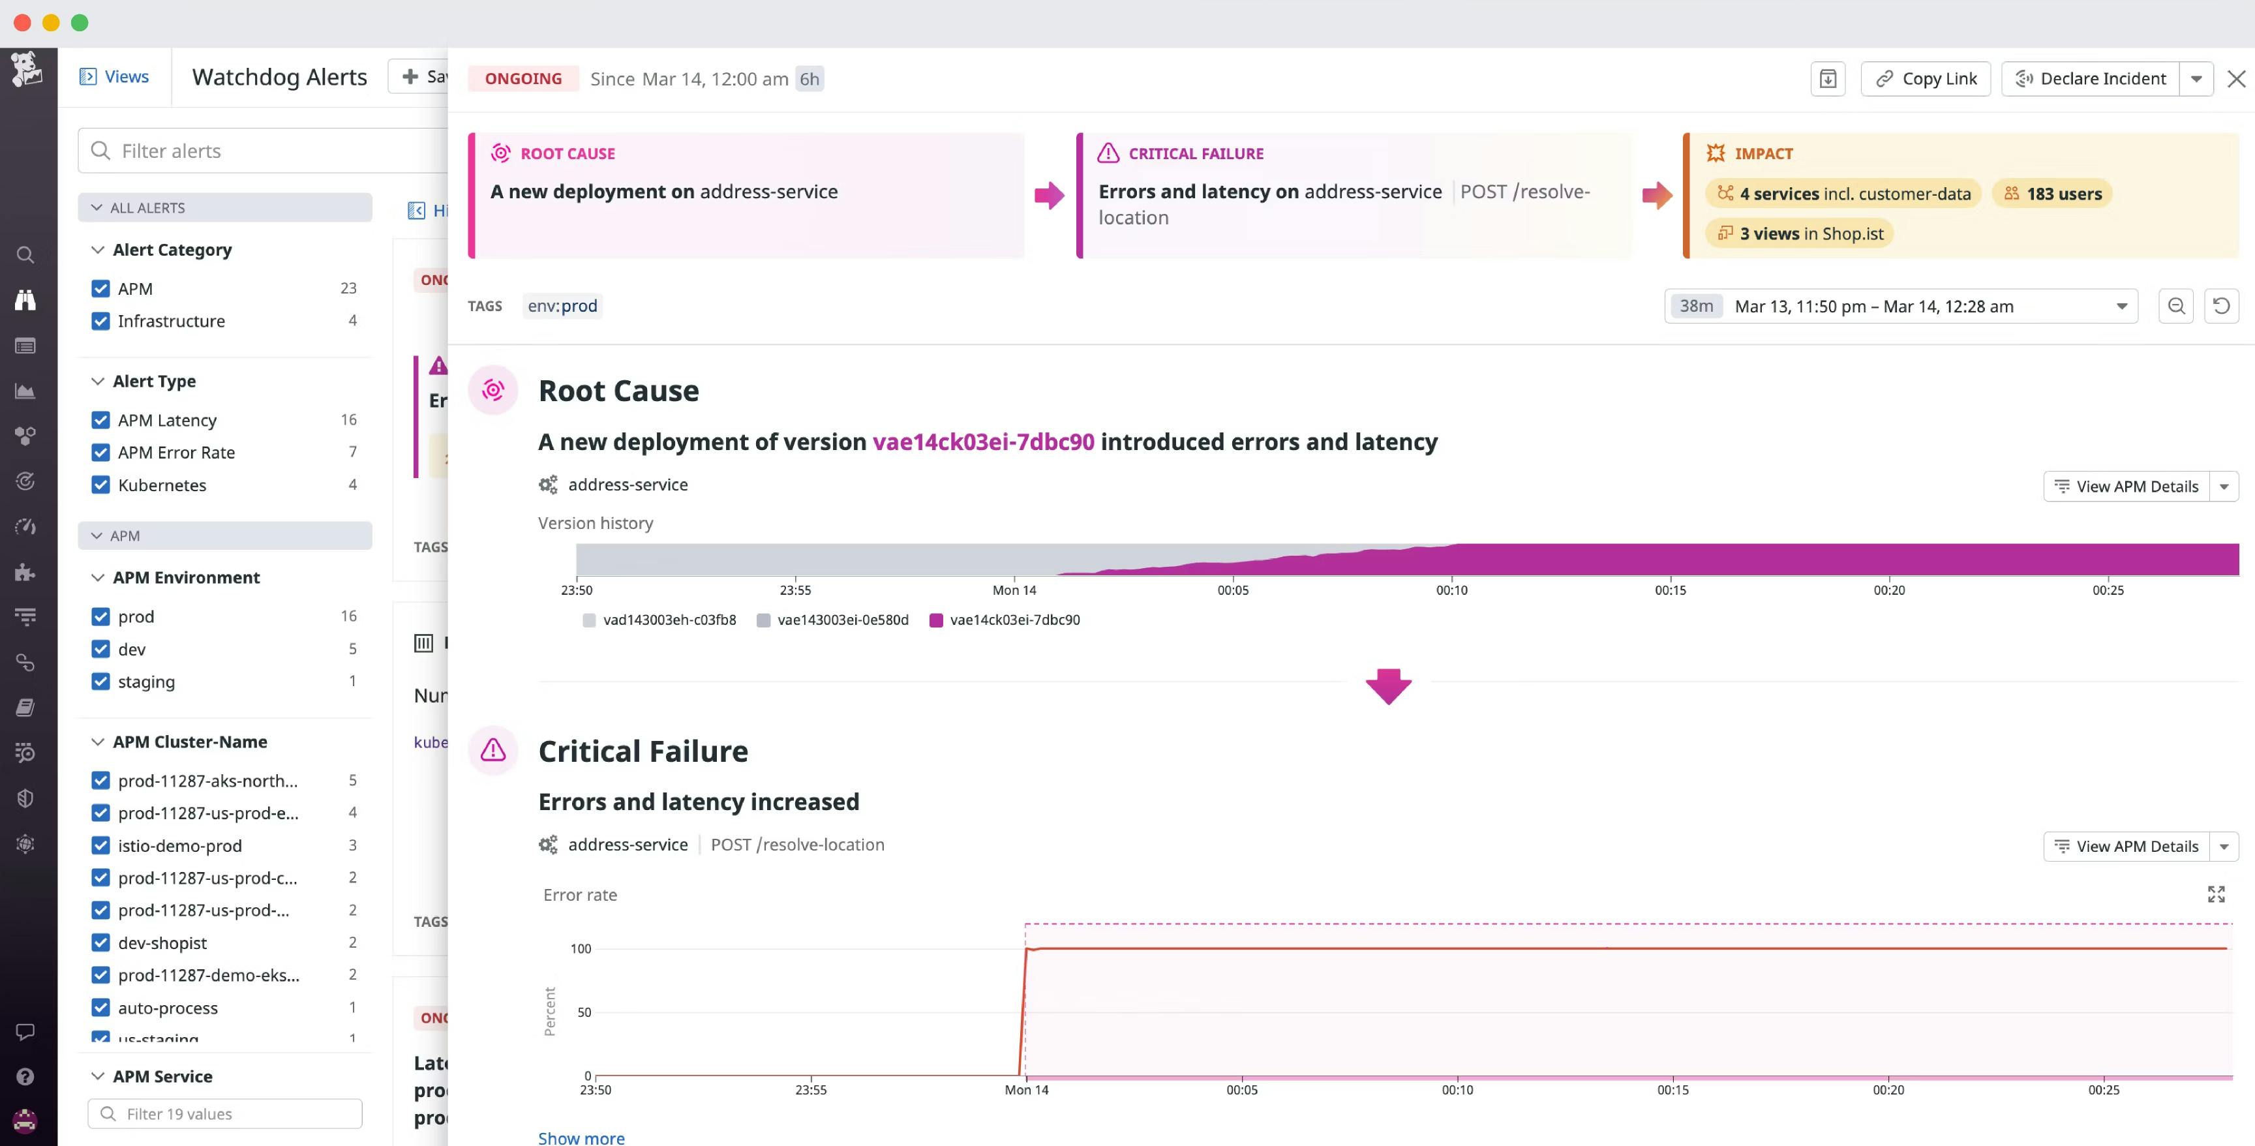
Task: Uncheck the Infrastructure alert category checkbox
Action: 100,322
